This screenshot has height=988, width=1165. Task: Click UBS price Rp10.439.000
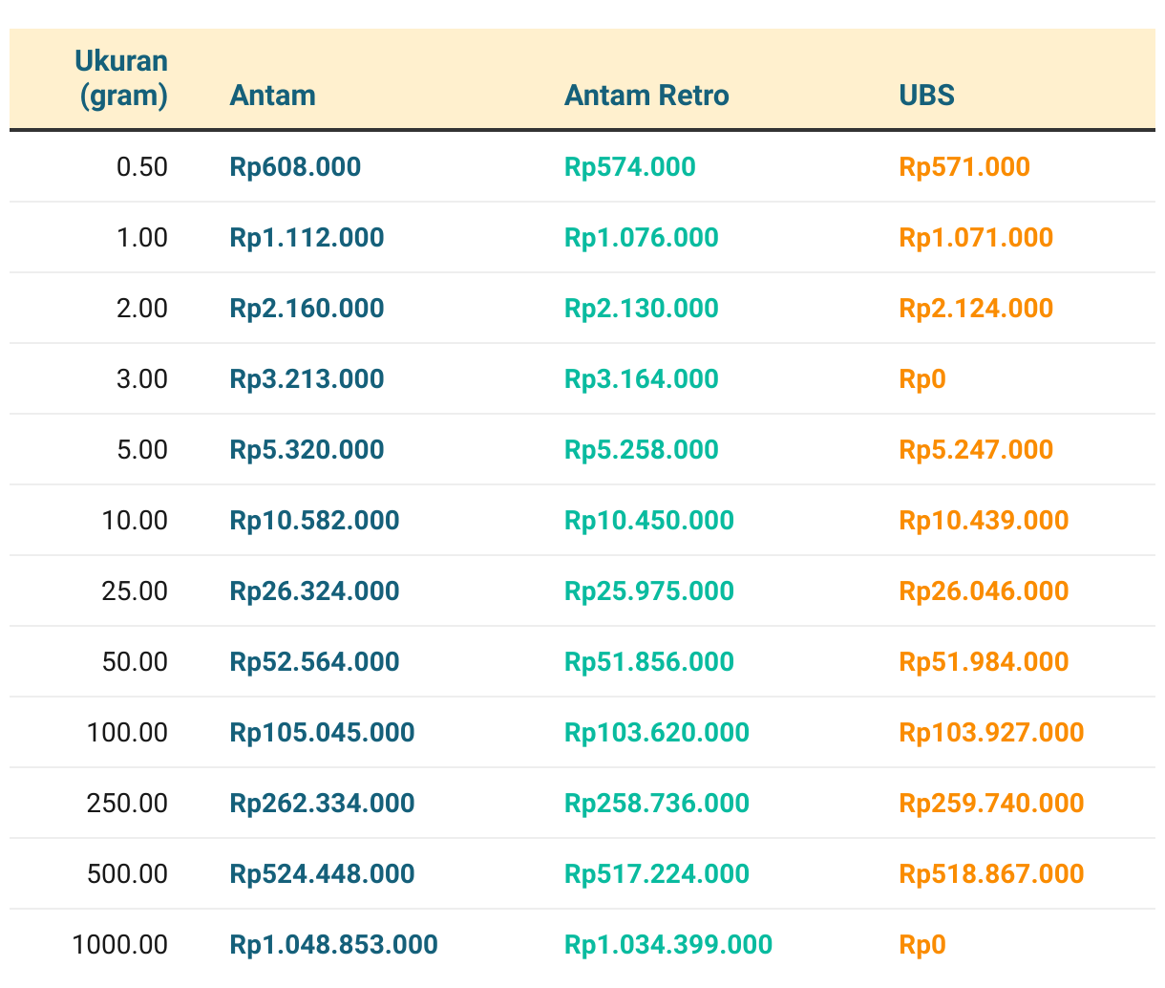[984, 521]
